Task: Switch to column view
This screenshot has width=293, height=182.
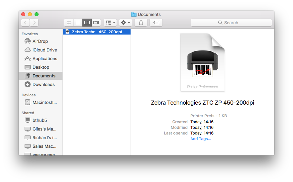Action: (87, 23)
